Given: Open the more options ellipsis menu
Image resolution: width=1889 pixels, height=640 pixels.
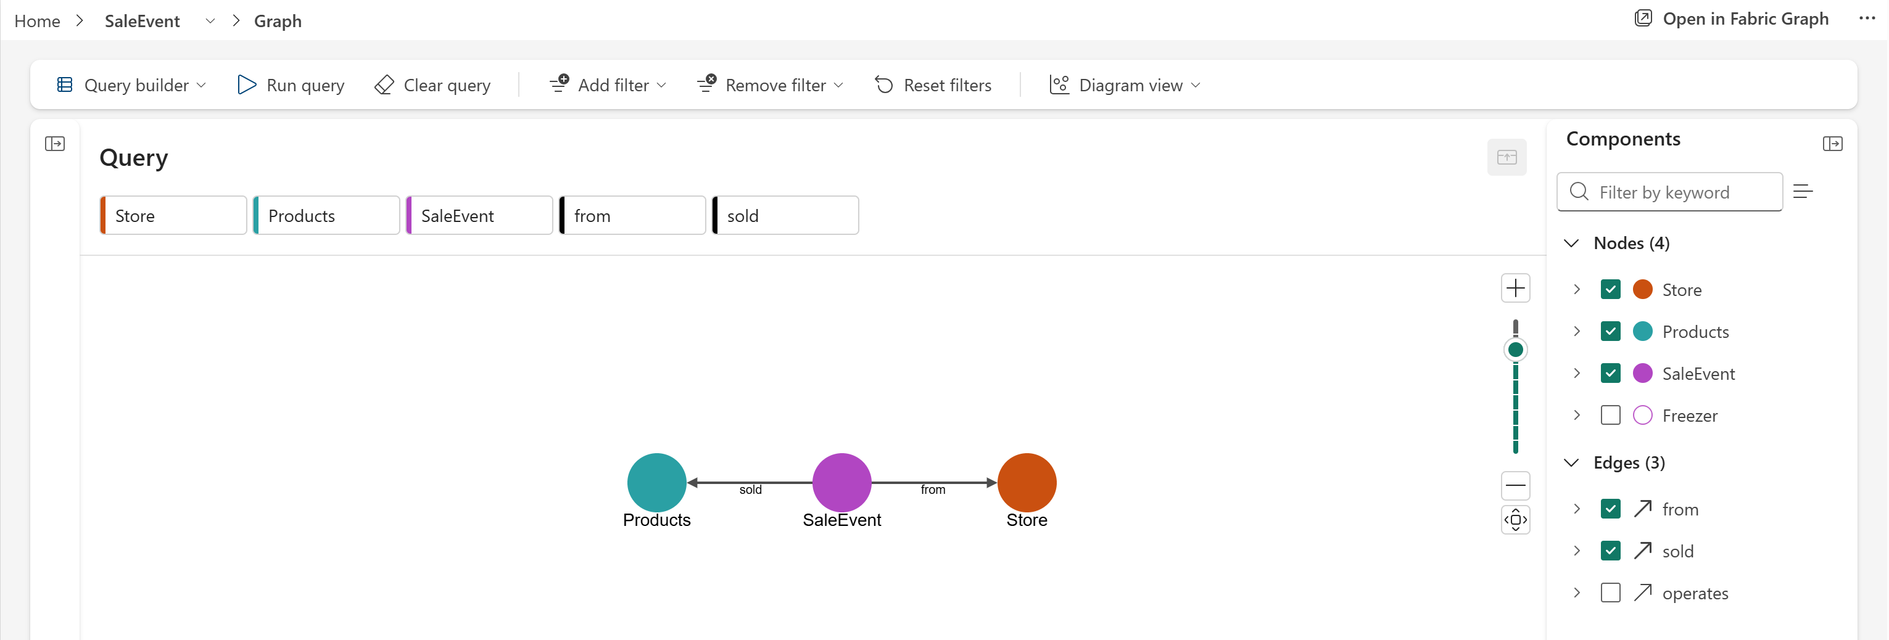Looking at the screenshot, I should coord(1867,19).
